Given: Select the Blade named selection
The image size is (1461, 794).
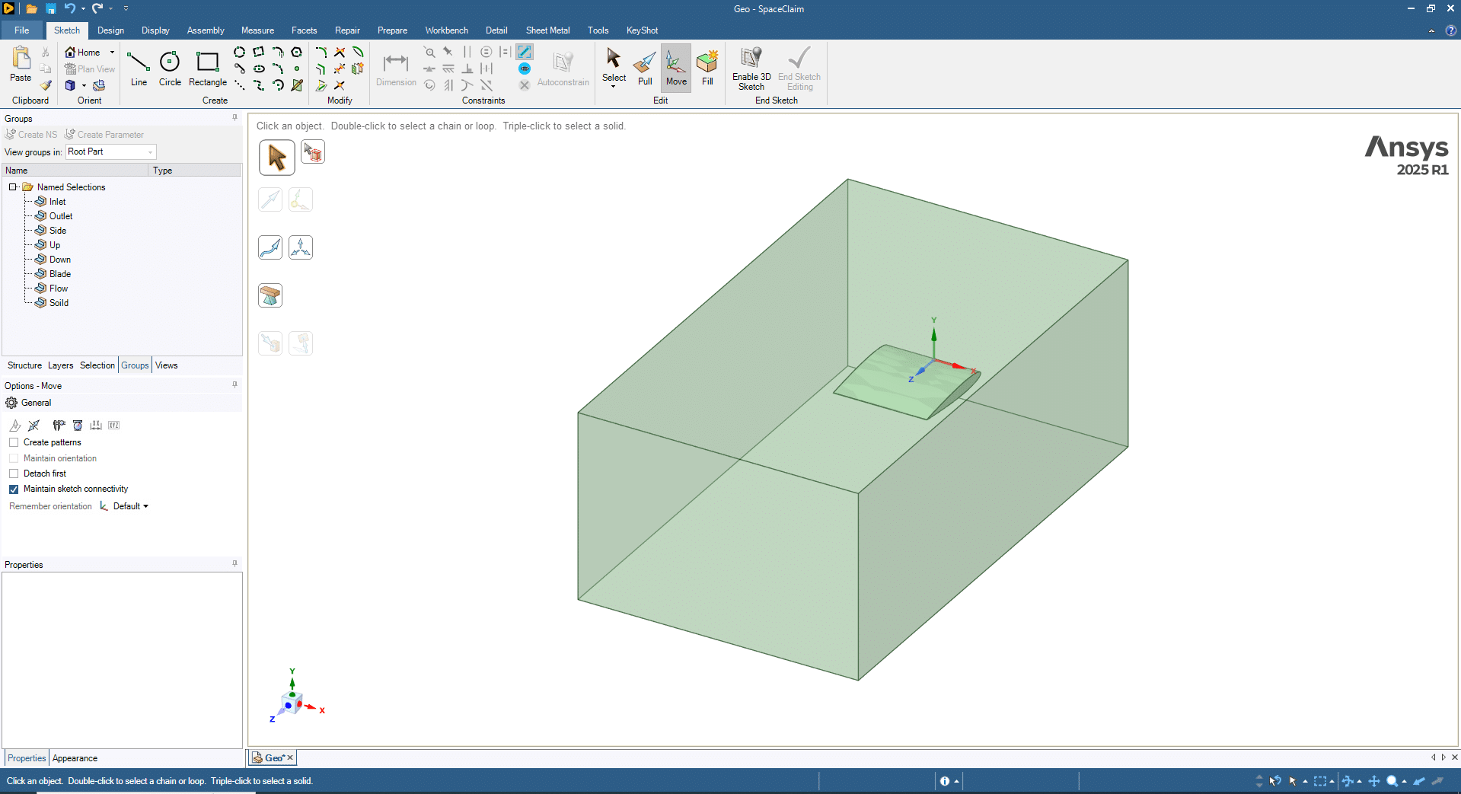Looking at the screenshot, I should pos(60,274).
